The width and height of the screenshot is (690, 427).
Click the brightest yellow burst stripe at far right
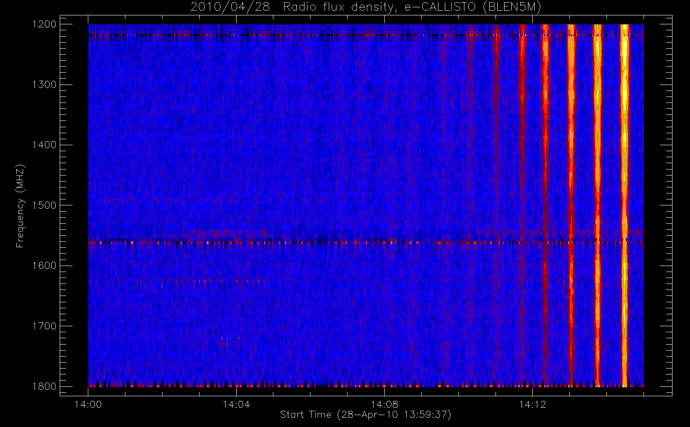[x=624, y=205]
